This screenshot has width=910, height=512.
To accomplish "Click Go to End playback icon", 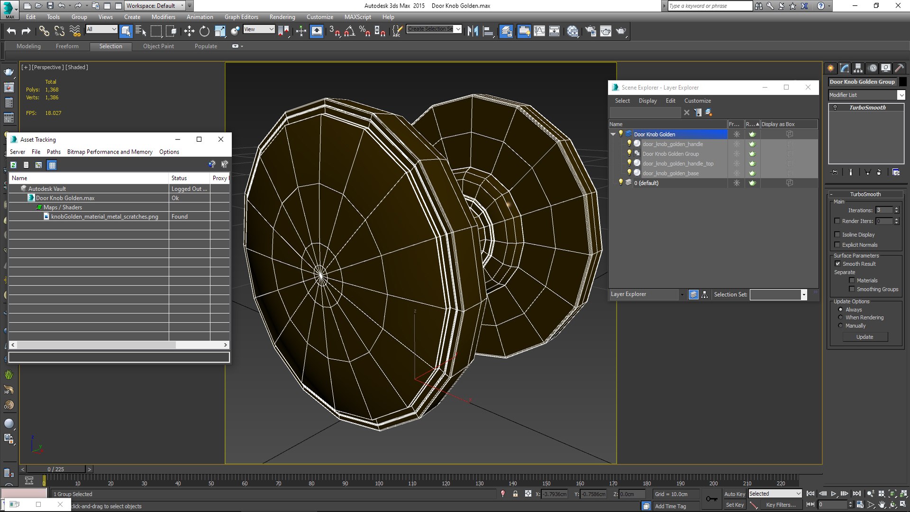I will pyautogui.click(x=856, y=494).
